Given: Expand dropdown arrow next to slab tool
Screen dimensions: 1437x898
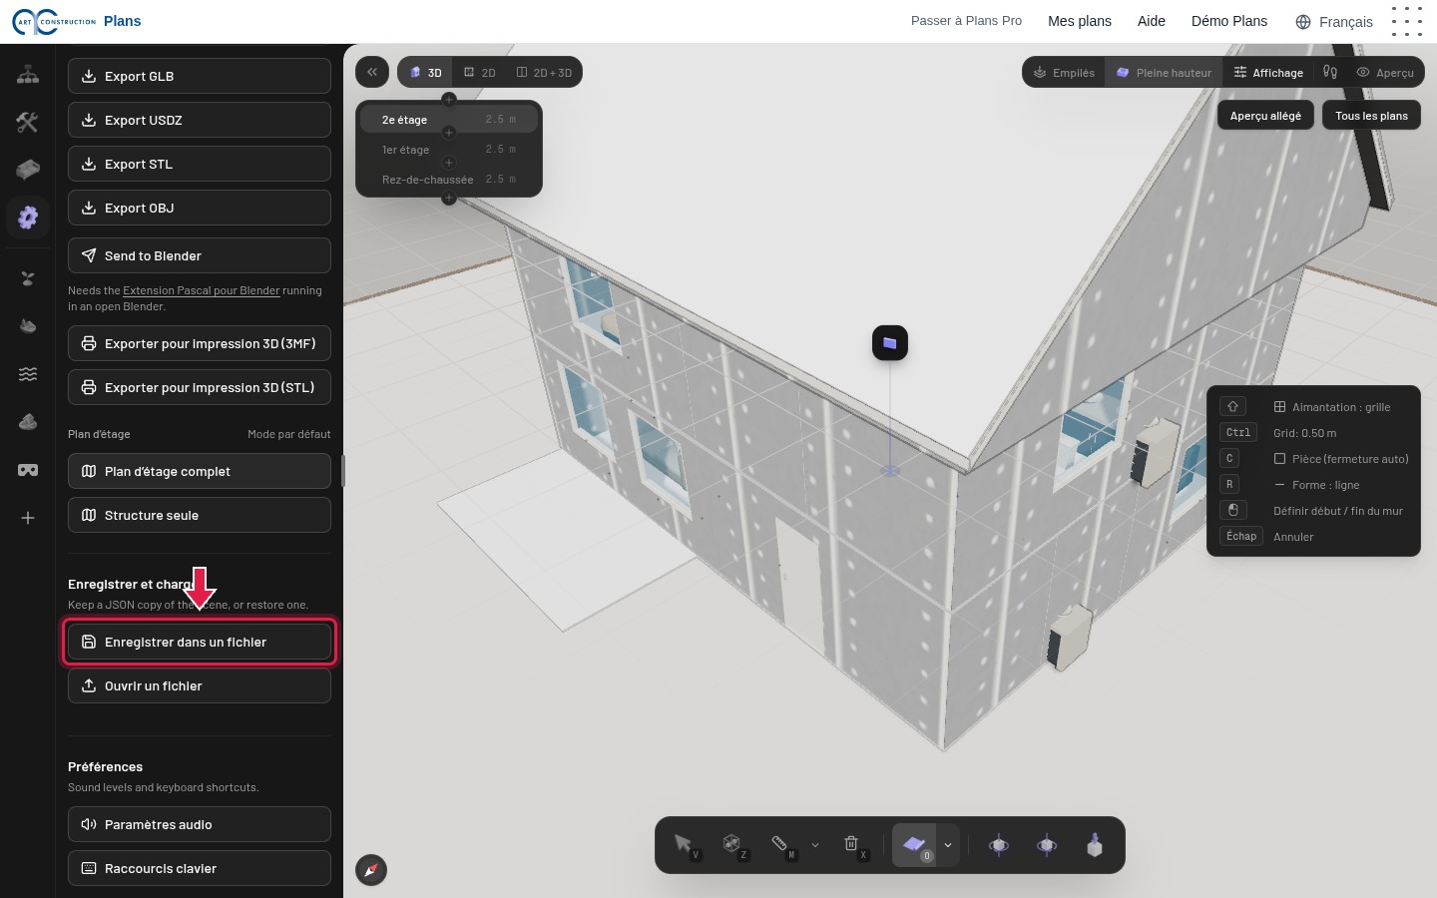Looking at the screenshot, I should tap(948, 845).
